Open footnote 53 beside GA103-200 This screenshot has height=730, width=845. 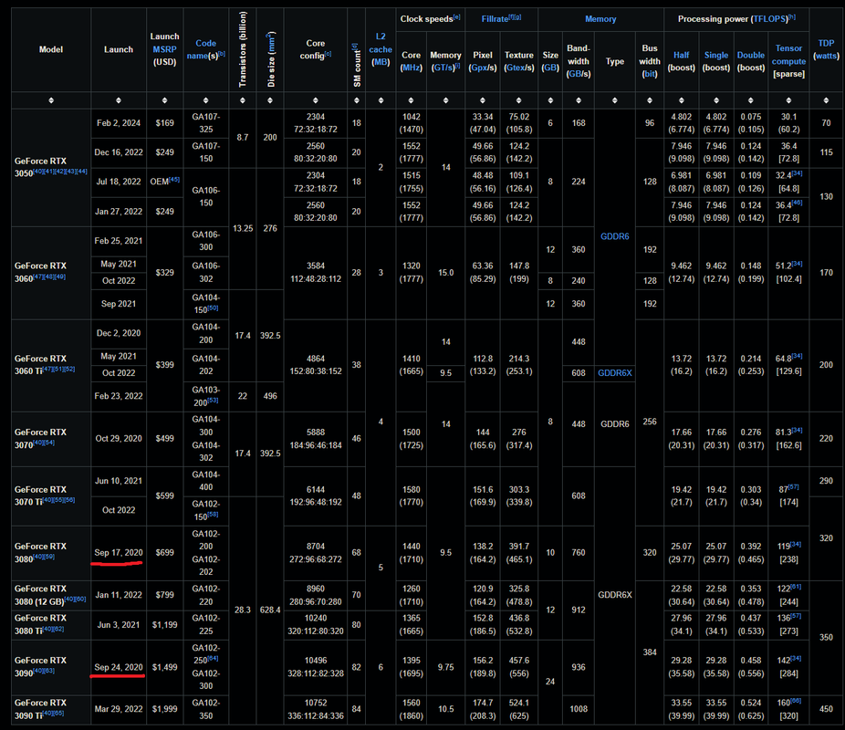tap(213, 400)
